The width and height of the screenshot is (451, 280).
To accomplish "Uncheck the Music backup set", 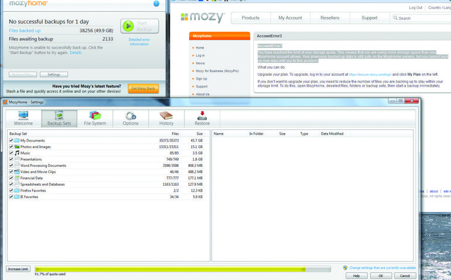I will (11, 153).
